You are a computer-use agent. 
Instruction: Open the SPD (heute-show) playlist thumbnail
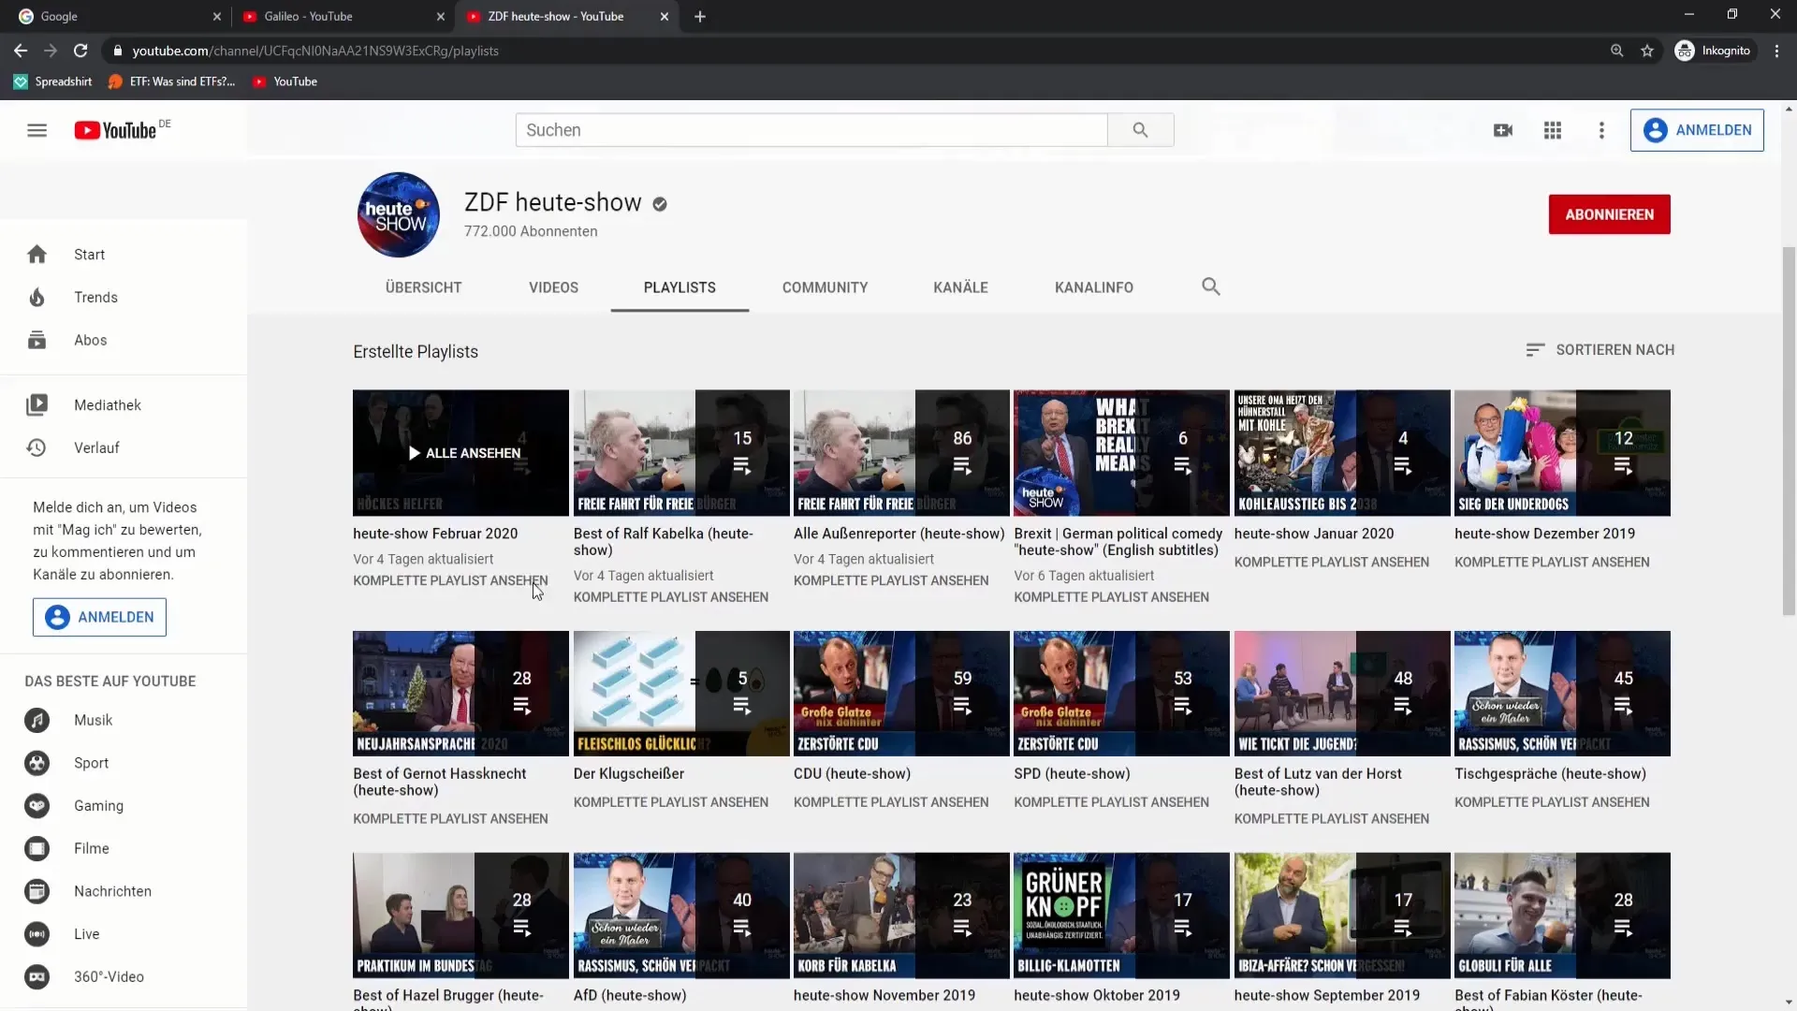(1121, 694)
